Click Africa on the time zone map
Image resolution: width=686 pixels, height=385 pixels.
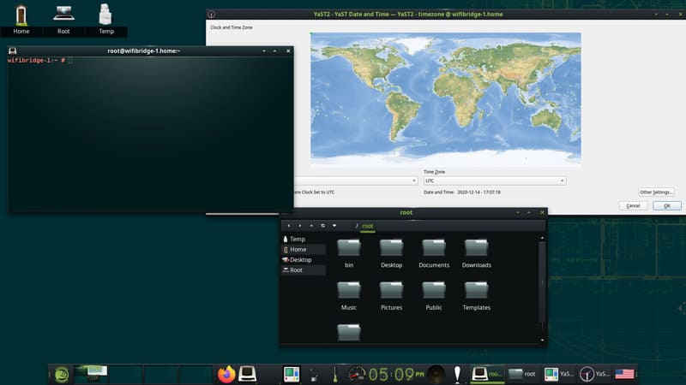pos(460,98)
